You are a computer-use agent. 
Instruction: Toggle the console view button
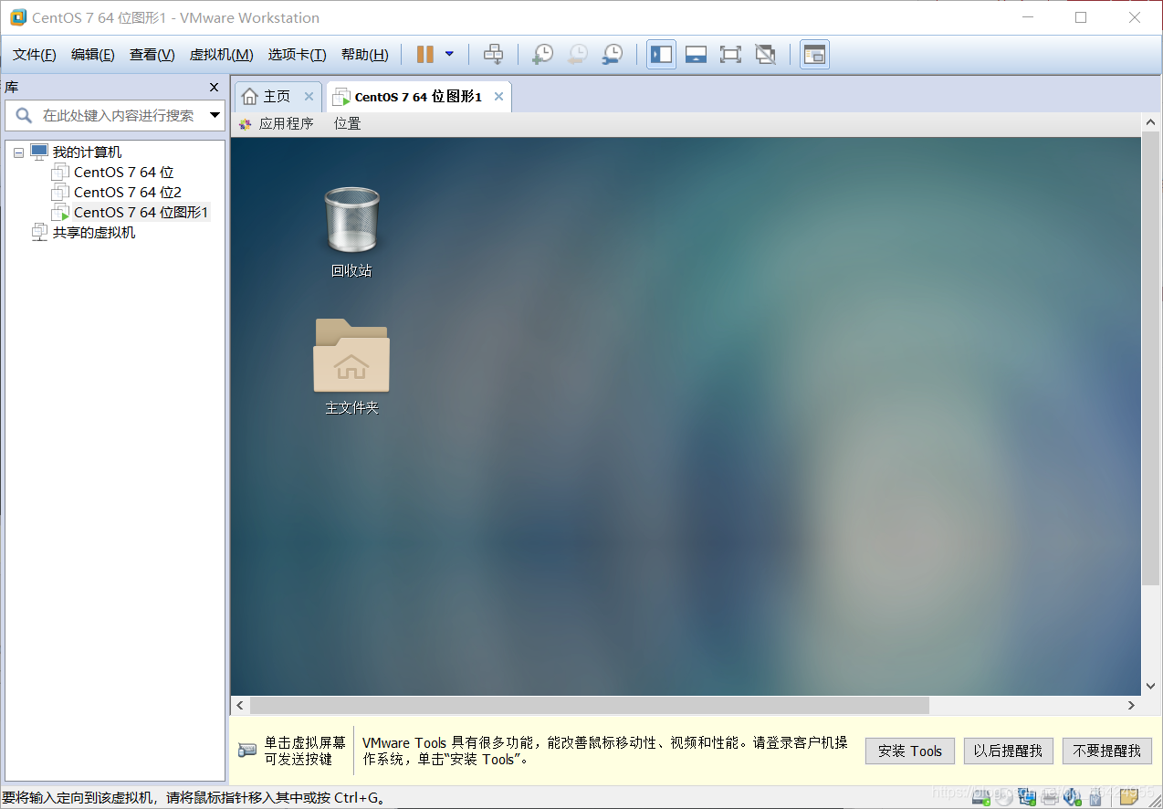pyautogui.click(x=814, y=55)
